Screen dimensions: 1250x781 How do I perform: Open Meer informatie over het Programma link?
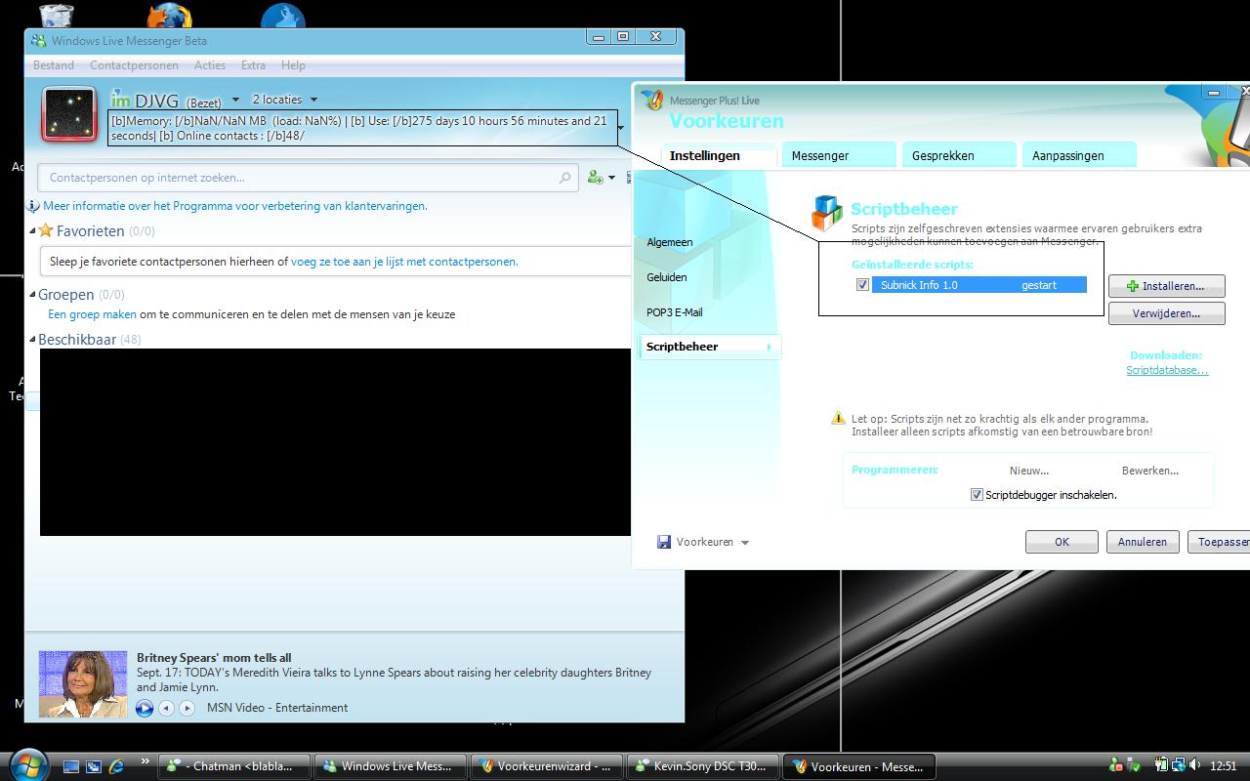235,206
